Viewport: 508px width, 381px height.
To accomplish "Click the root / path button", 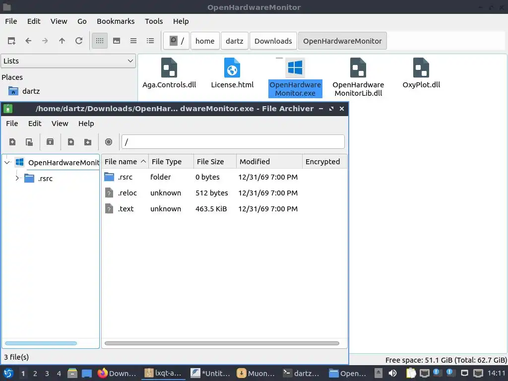I will tap(176, 41).
